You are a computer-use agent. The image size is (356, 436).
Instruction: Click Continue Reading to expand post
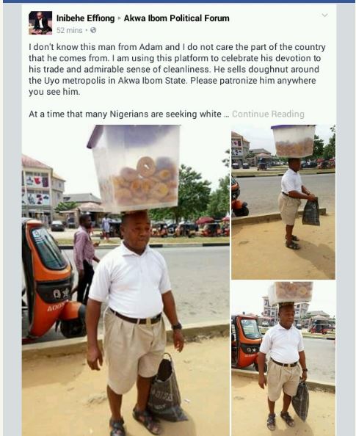click(268, 114)
